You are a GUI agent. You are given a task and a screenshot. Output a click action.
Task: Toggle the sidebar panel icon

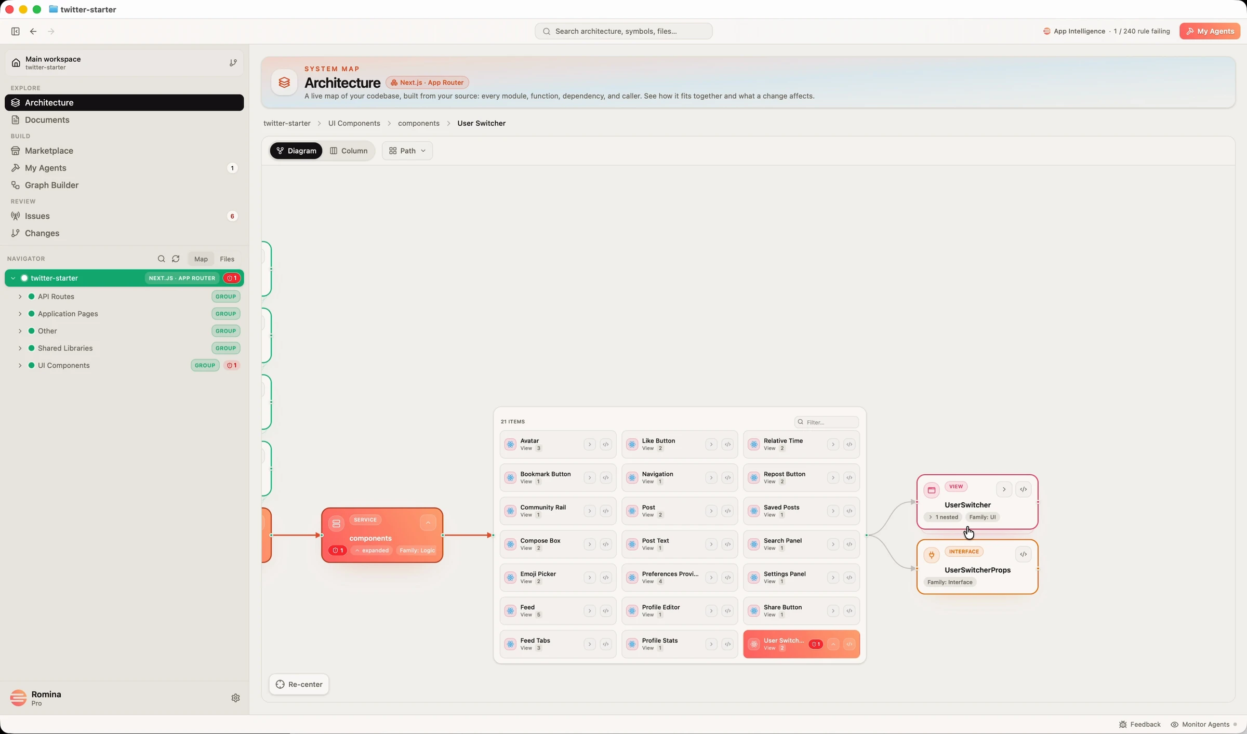tap(16, 31)
